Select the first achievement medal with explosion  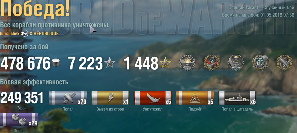click(x=187, y=63)
